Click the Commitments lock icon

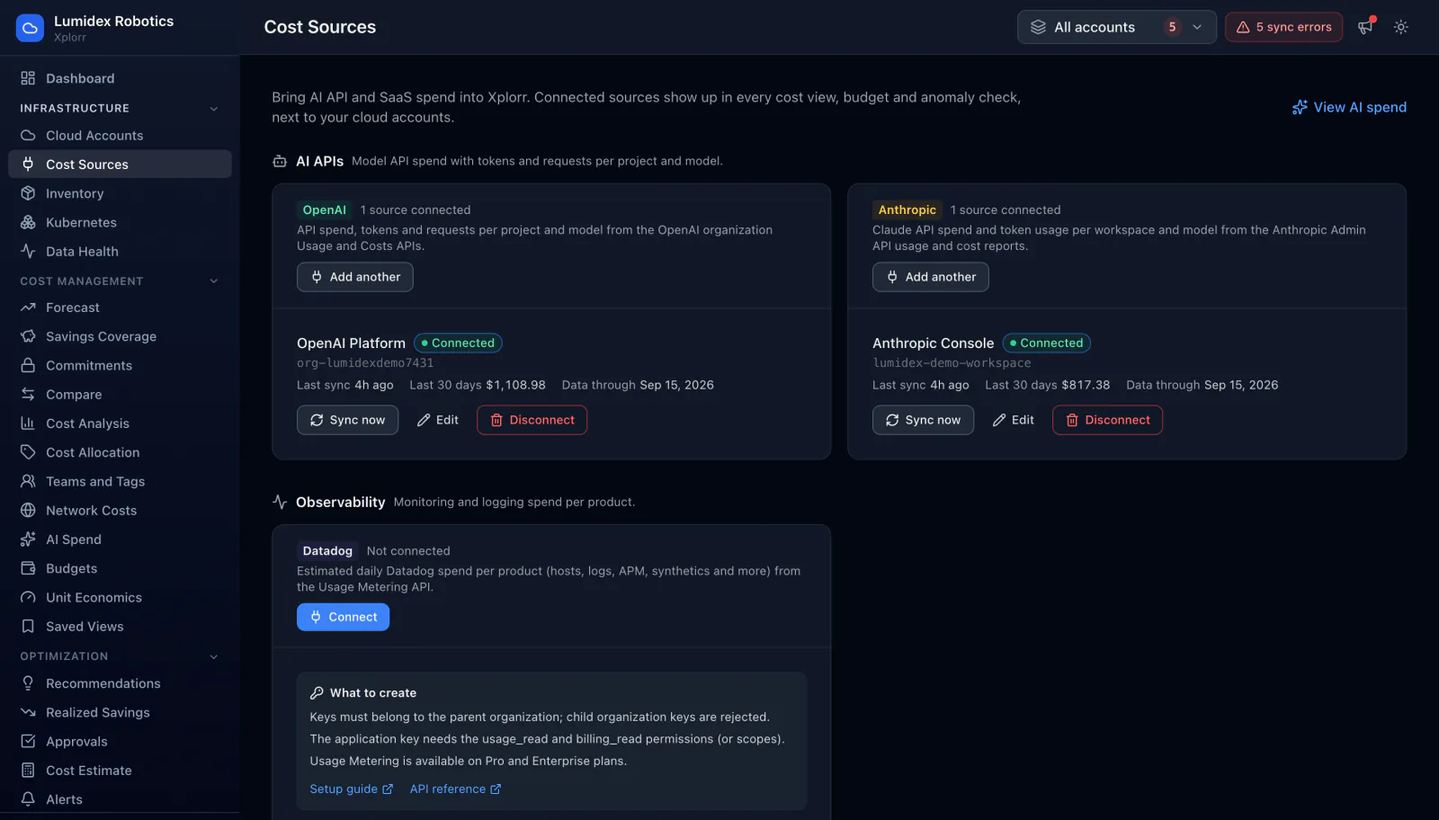[28, 365]
